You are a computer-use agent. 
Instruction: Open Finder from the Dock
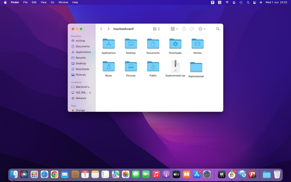(x=14, y=174)
